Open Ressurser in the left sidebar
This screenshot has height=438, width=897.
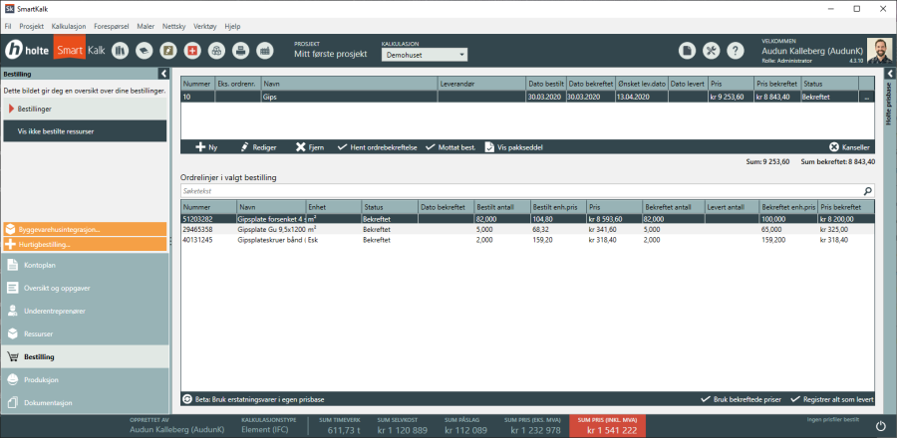39,333
